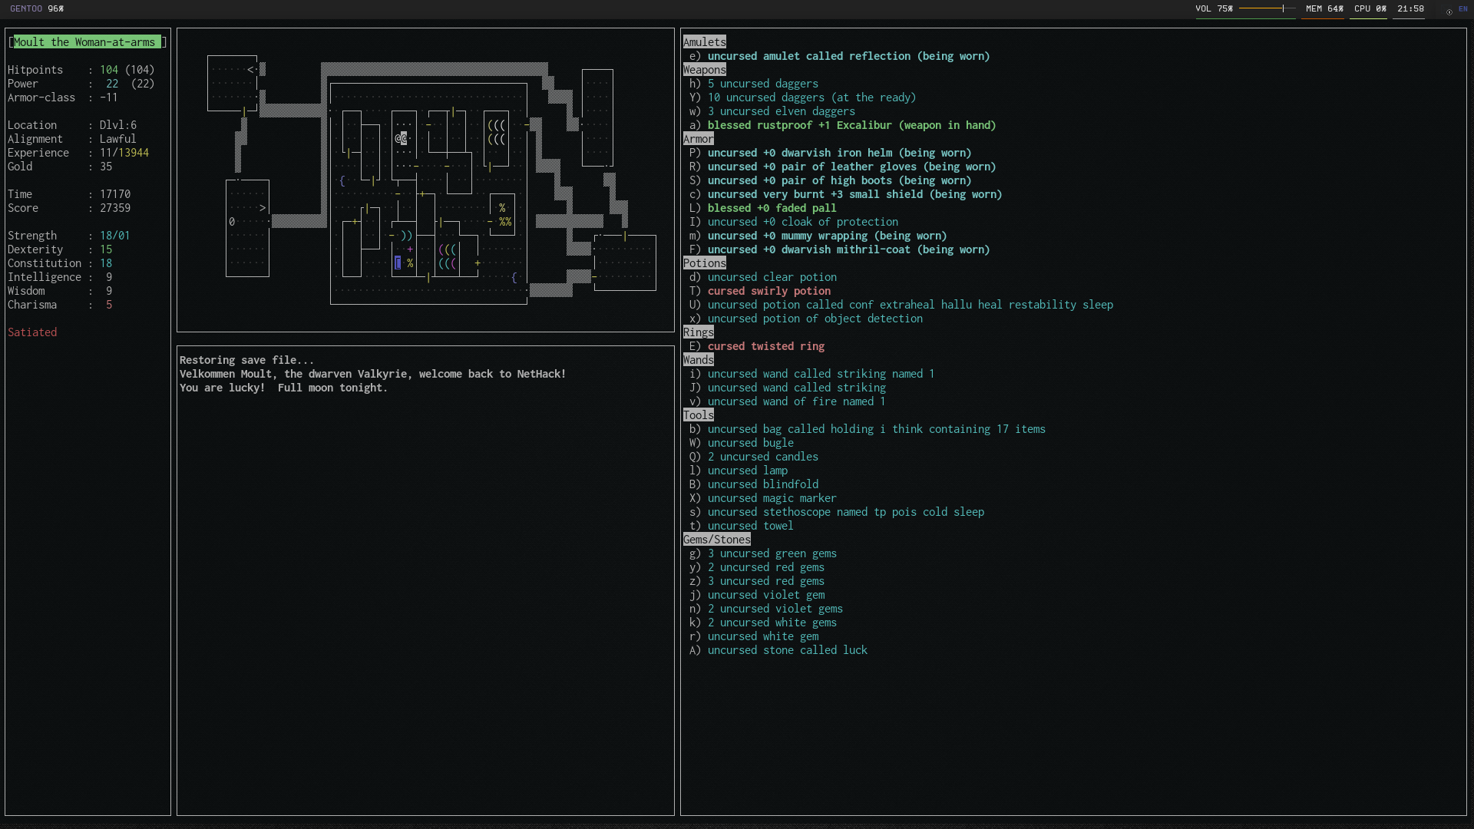Select the Wands inventory category header
Screen dimensions: 1474x829
(x=699, y=359)
